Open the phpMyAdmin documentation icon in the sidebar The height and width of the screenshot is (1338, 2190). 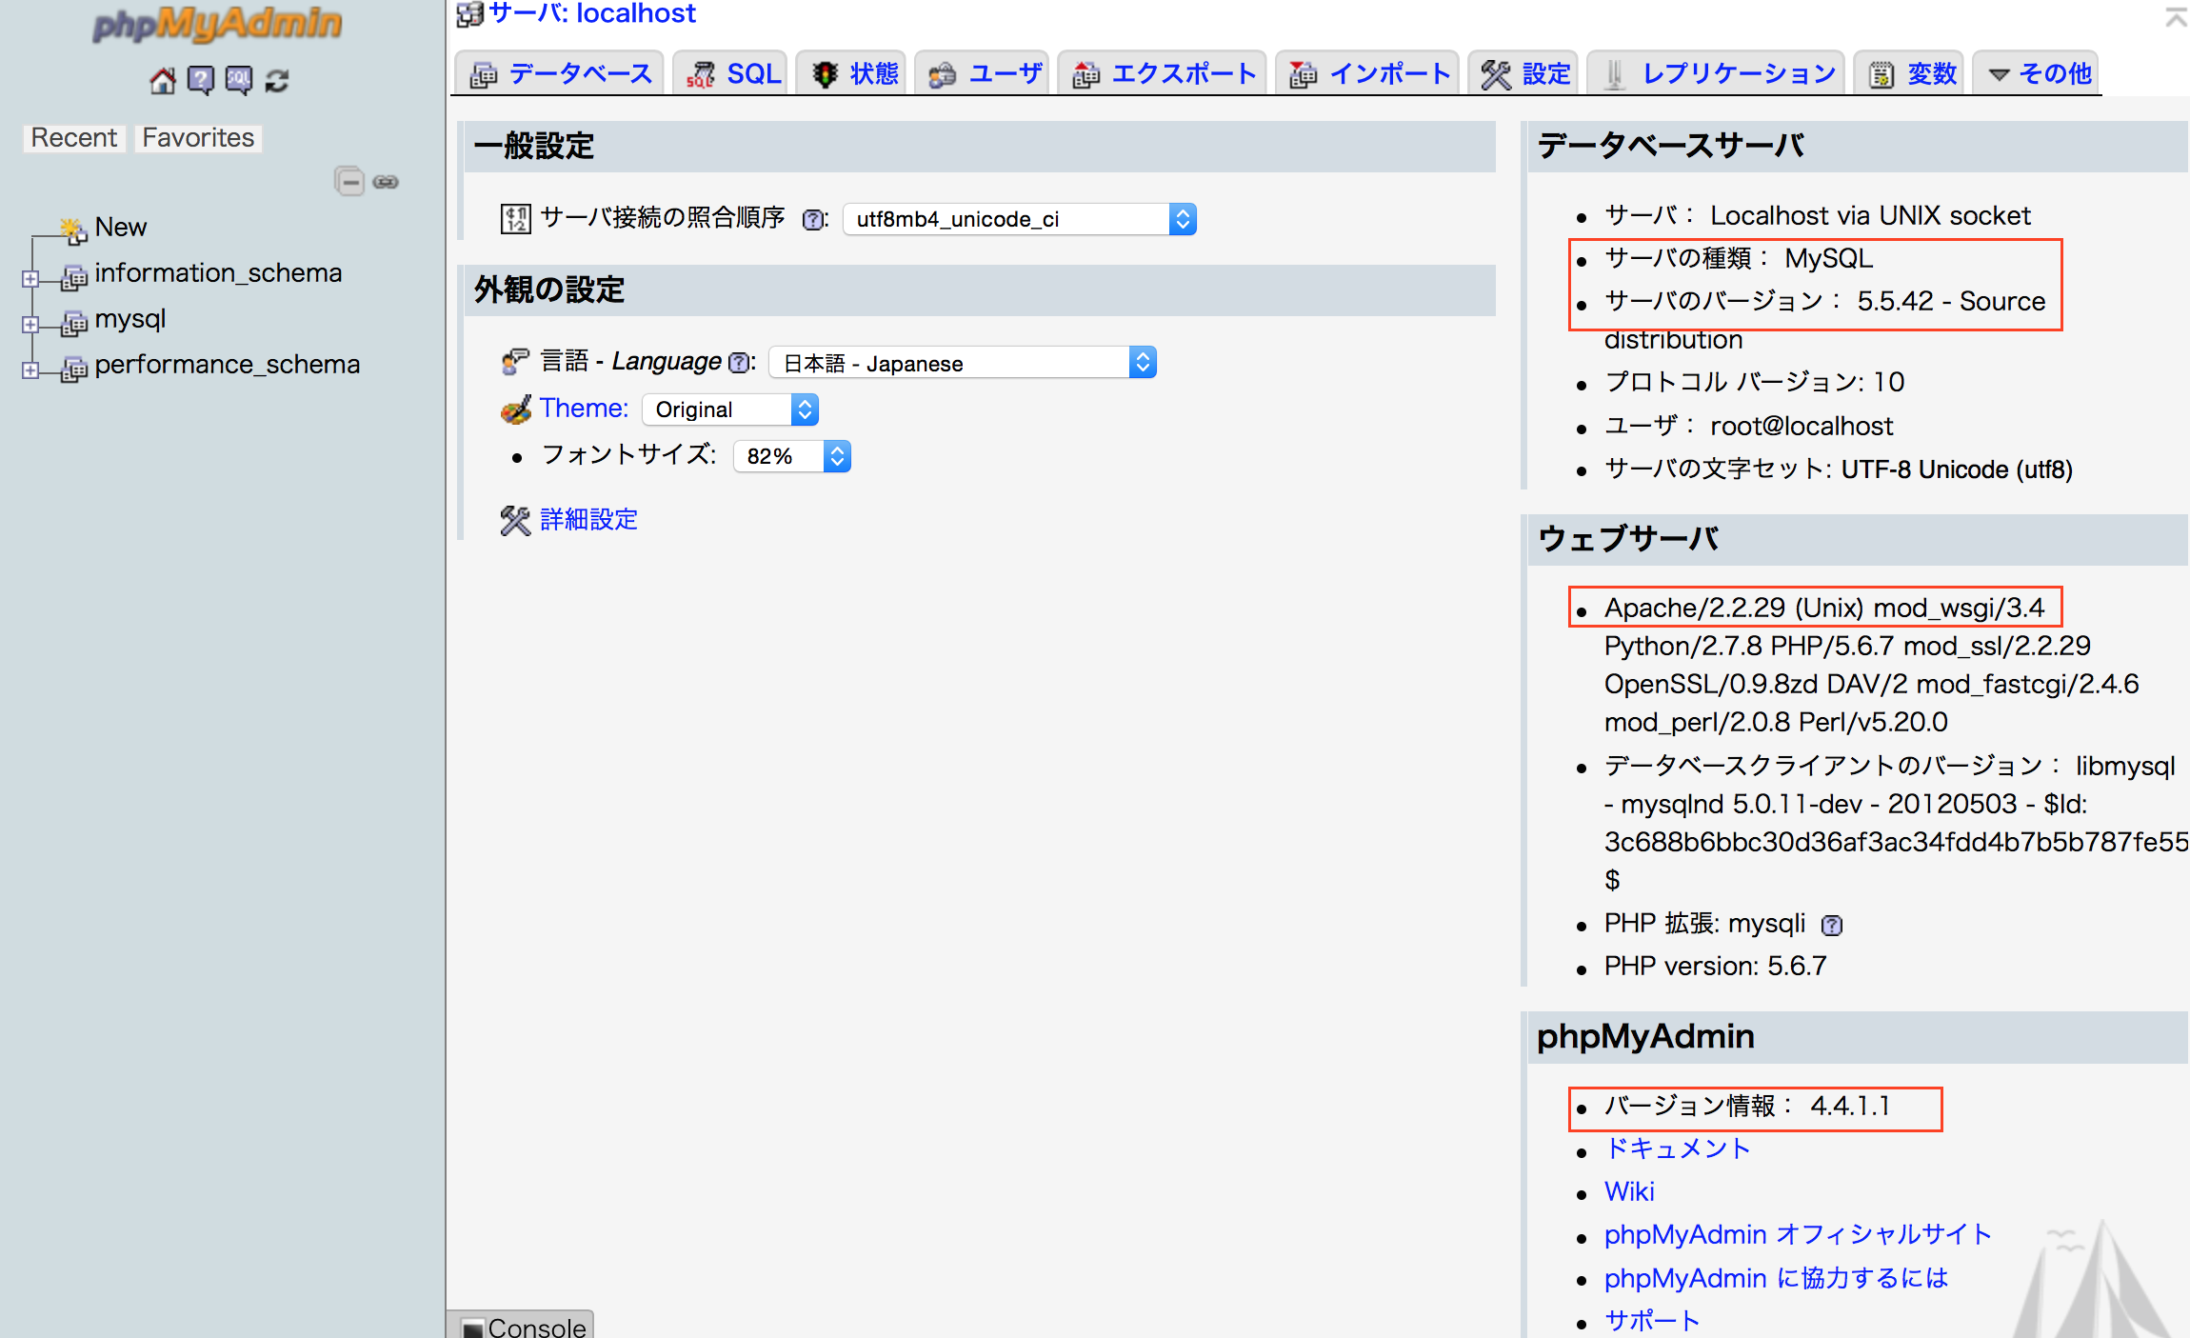[201, 81]
